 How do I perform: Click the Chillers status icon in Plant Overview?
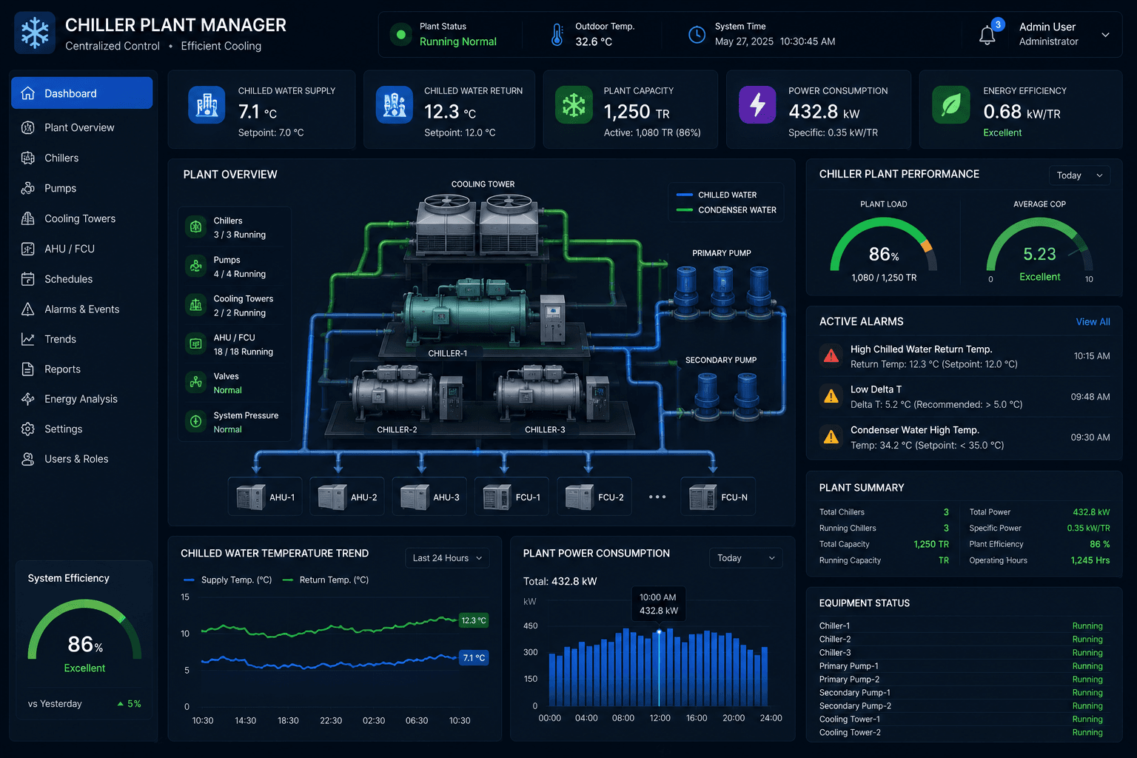196,227
